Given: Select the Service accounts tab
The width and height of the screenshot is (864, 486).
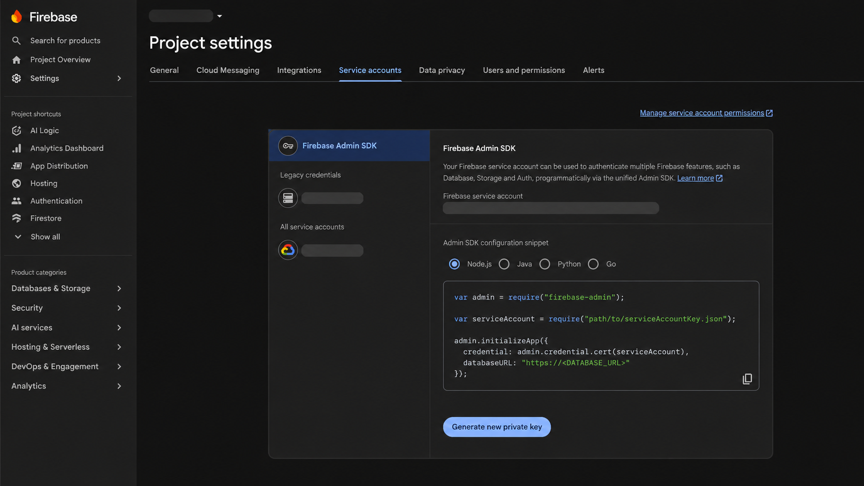Looking at the screenshot, I should [370, 70].
